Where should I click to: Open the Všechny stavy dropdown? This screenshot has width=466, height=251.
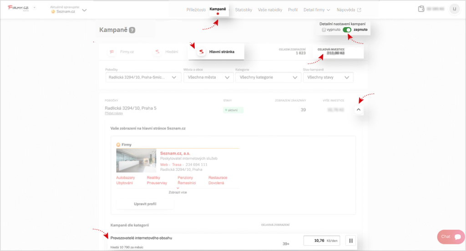coord(328,77)
